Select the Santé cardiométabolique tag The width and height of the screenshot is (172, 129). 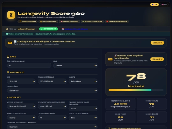click(117, 22)
